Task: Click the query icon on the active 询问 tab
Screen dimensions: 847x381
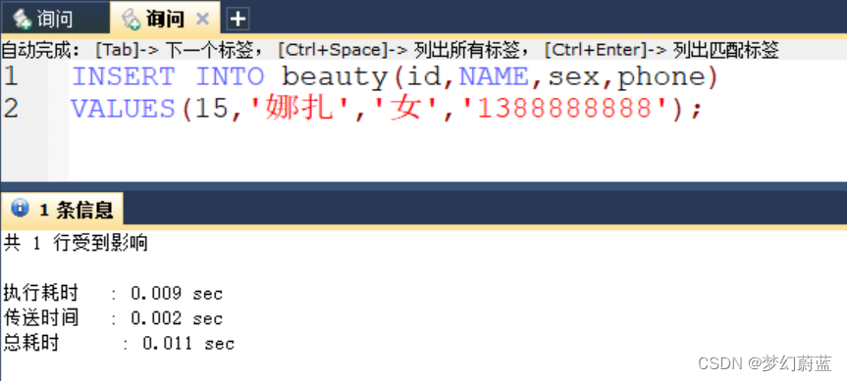Action: click(131, 20)
